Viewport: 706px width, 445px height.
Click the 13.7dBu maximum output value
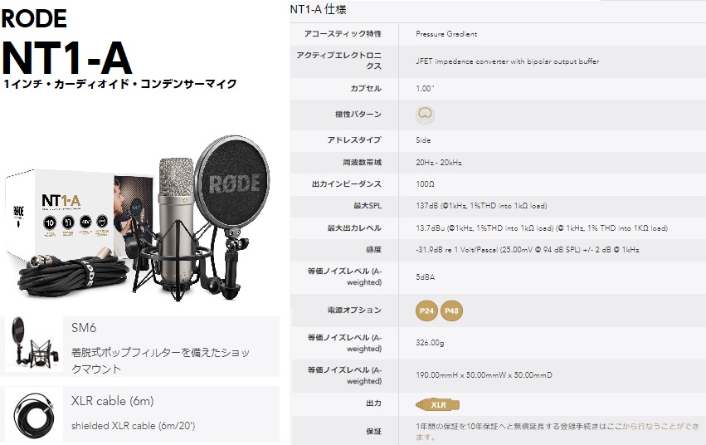[x=542, y=228]
